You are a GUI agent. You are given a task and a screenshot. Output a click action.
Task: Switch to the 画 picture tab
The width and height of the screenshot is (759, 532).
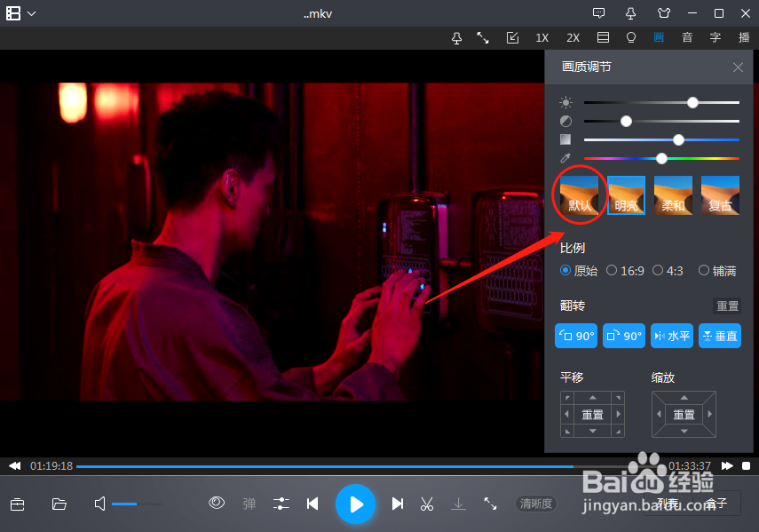point(659,38)
